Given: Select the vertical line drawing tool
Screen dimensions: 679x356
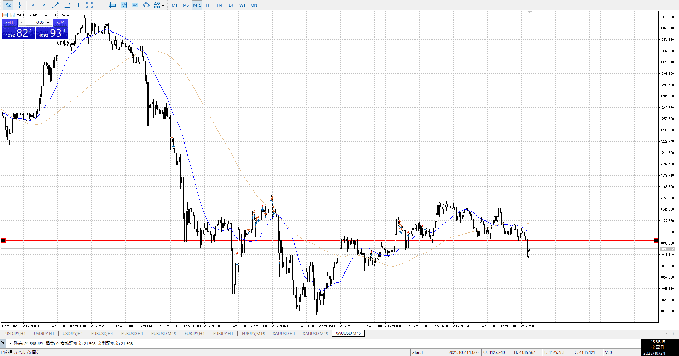Looking at the screenshot, I should coord(33,5).
